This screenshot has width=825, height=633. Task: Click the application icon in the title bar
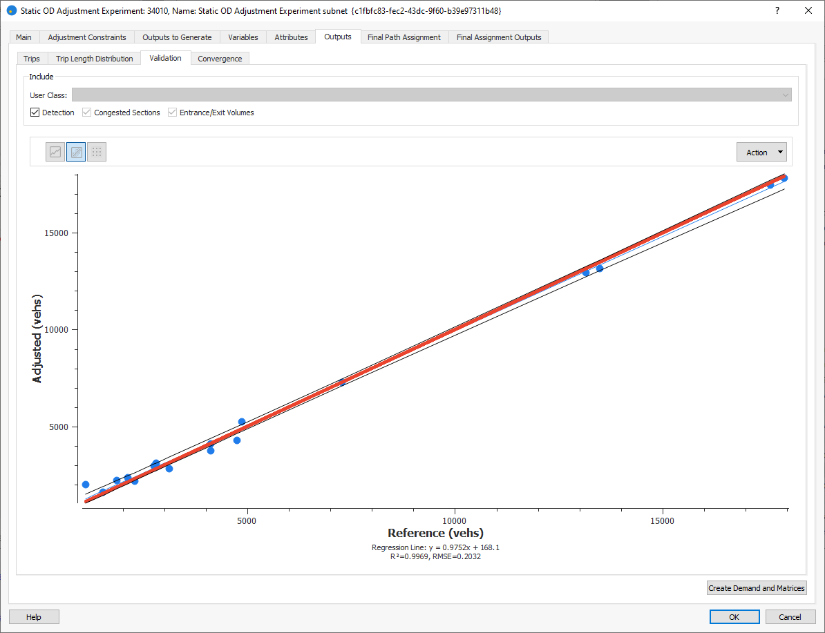[11, 11]
